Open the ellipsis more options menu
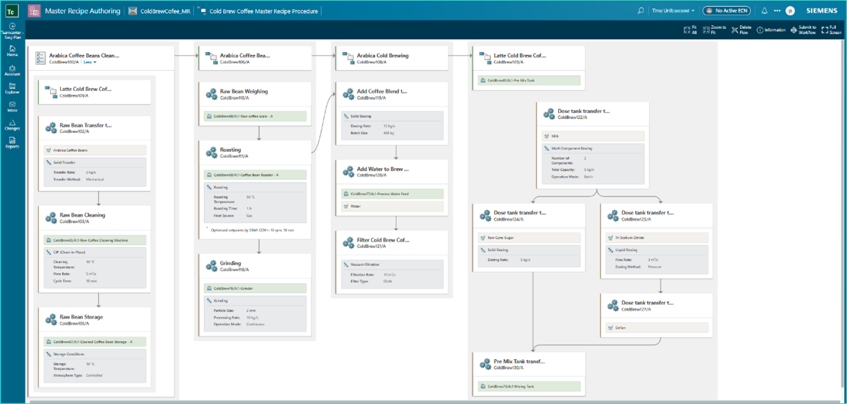This screenshot has height=404, width=847. point(776,10)
